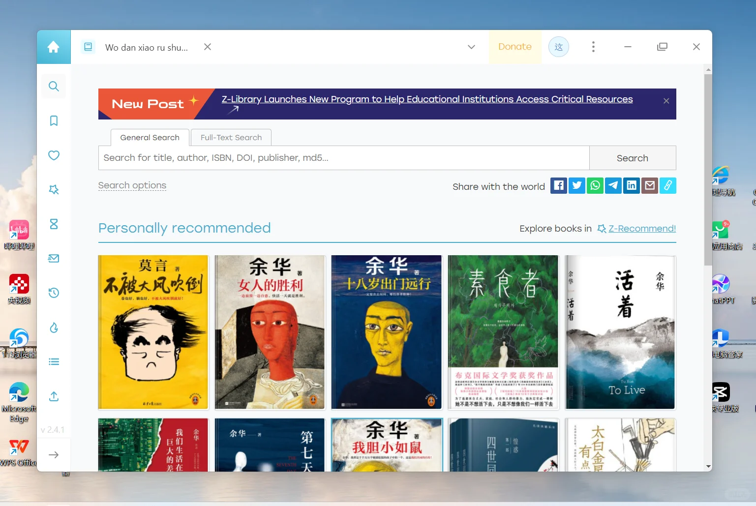The width and height of the screenshot is (756, 506).
Task: Open the 115浏览器 desktop icon
Action: [x=19, y=343]
